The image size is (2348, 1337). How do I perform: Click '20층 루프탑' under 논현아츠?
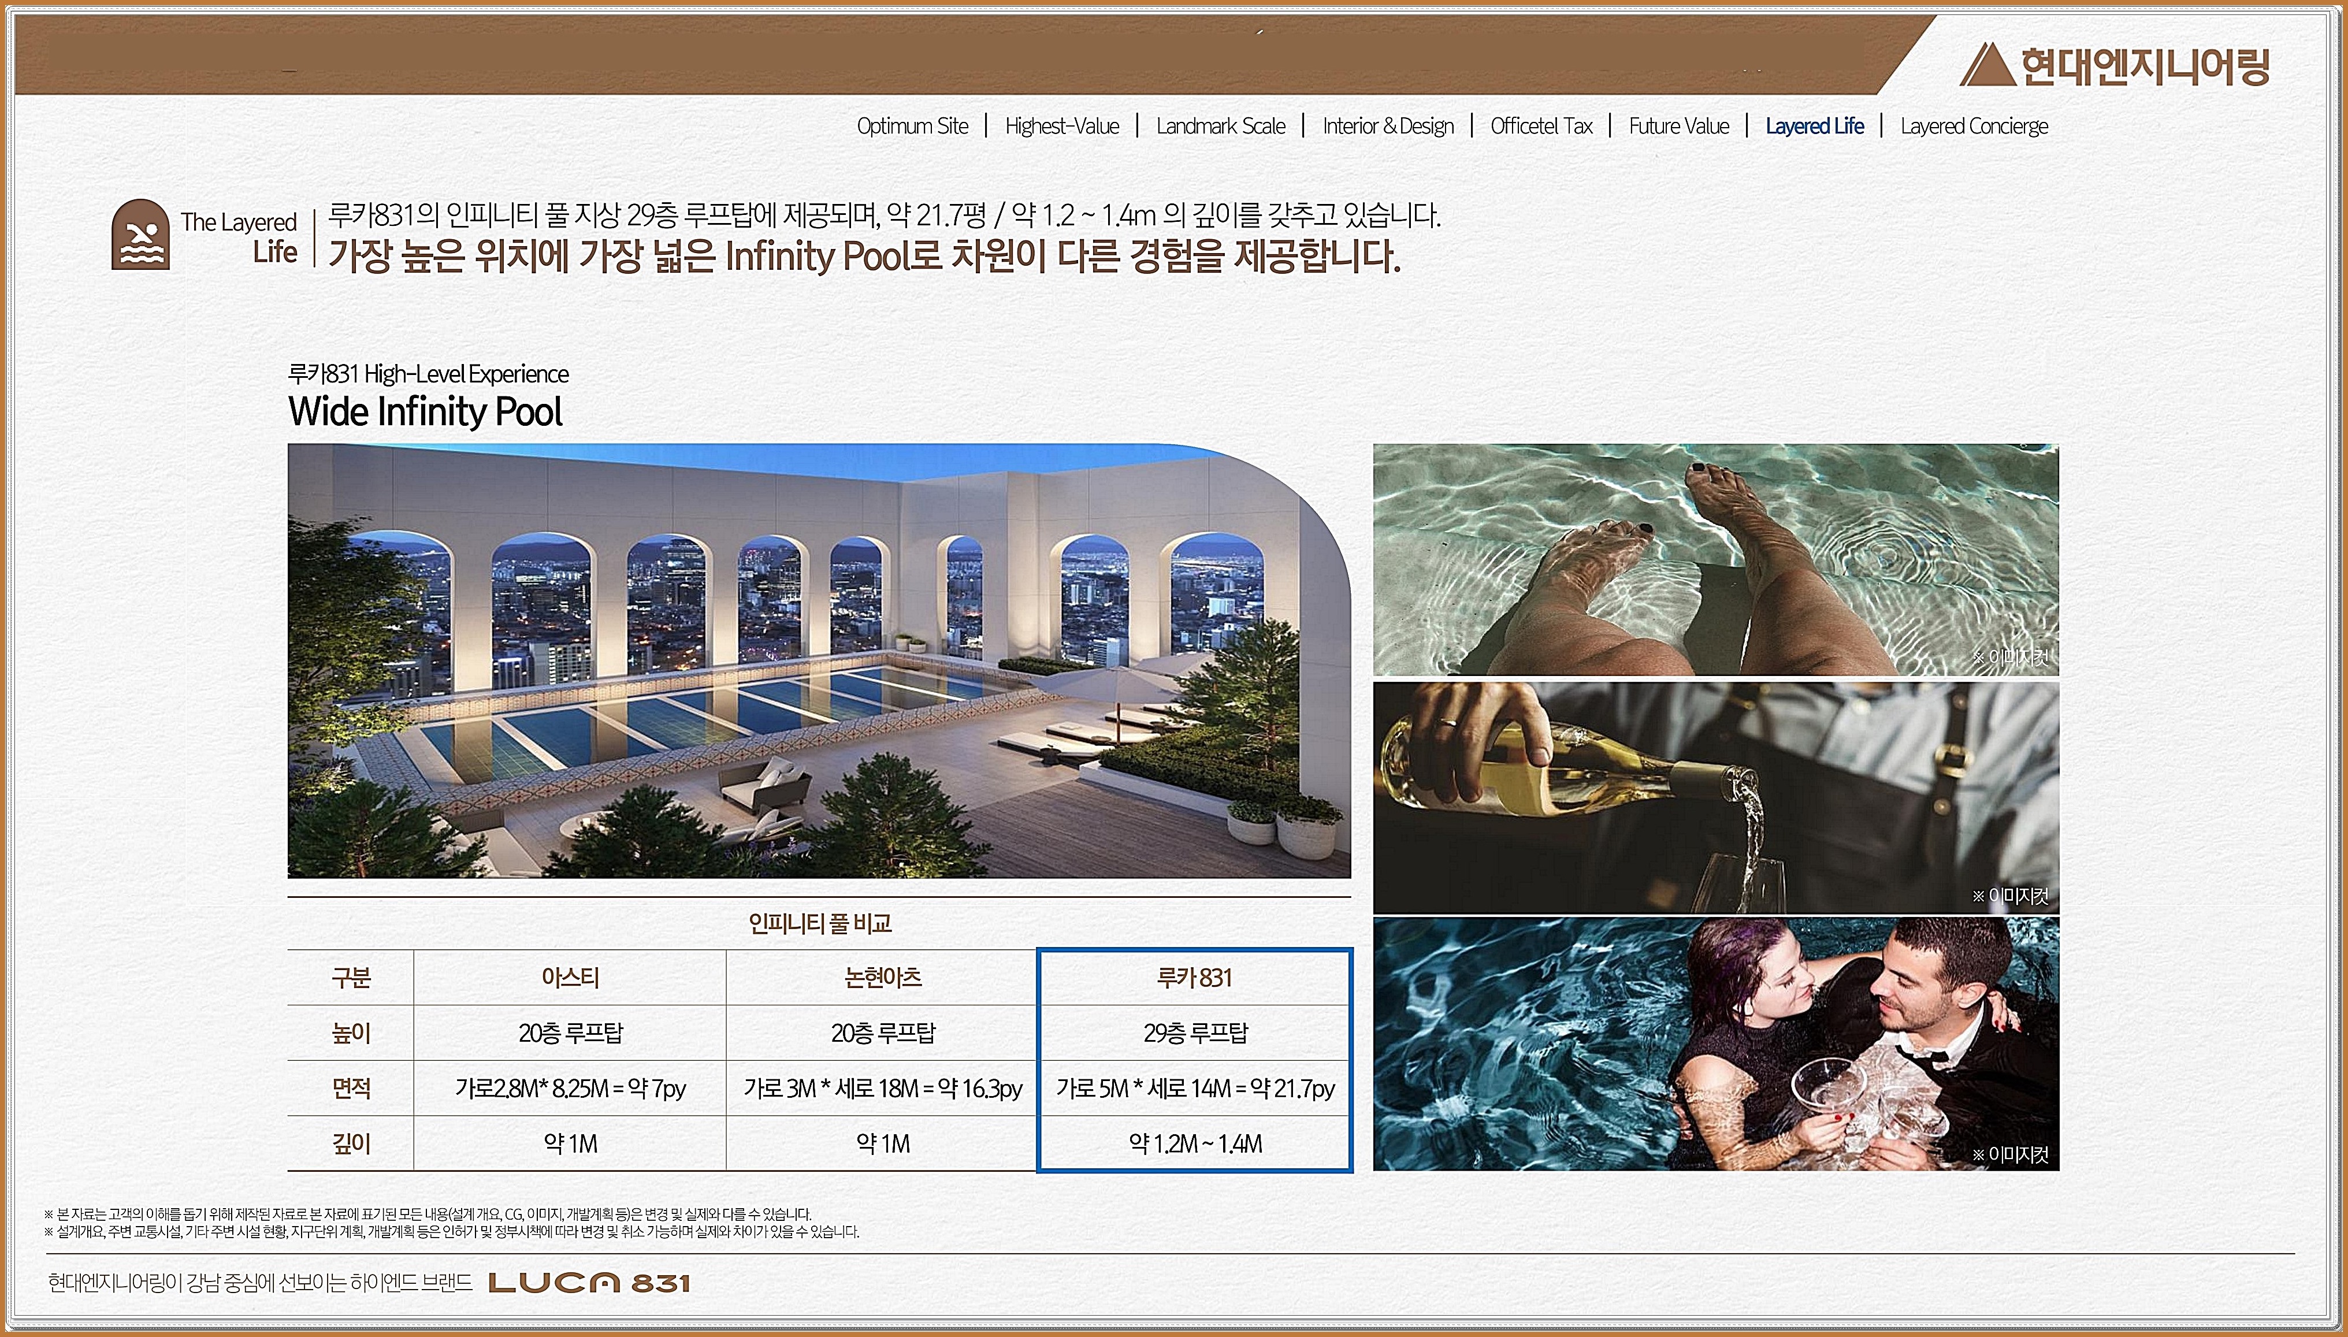(x=882, y=1033)
